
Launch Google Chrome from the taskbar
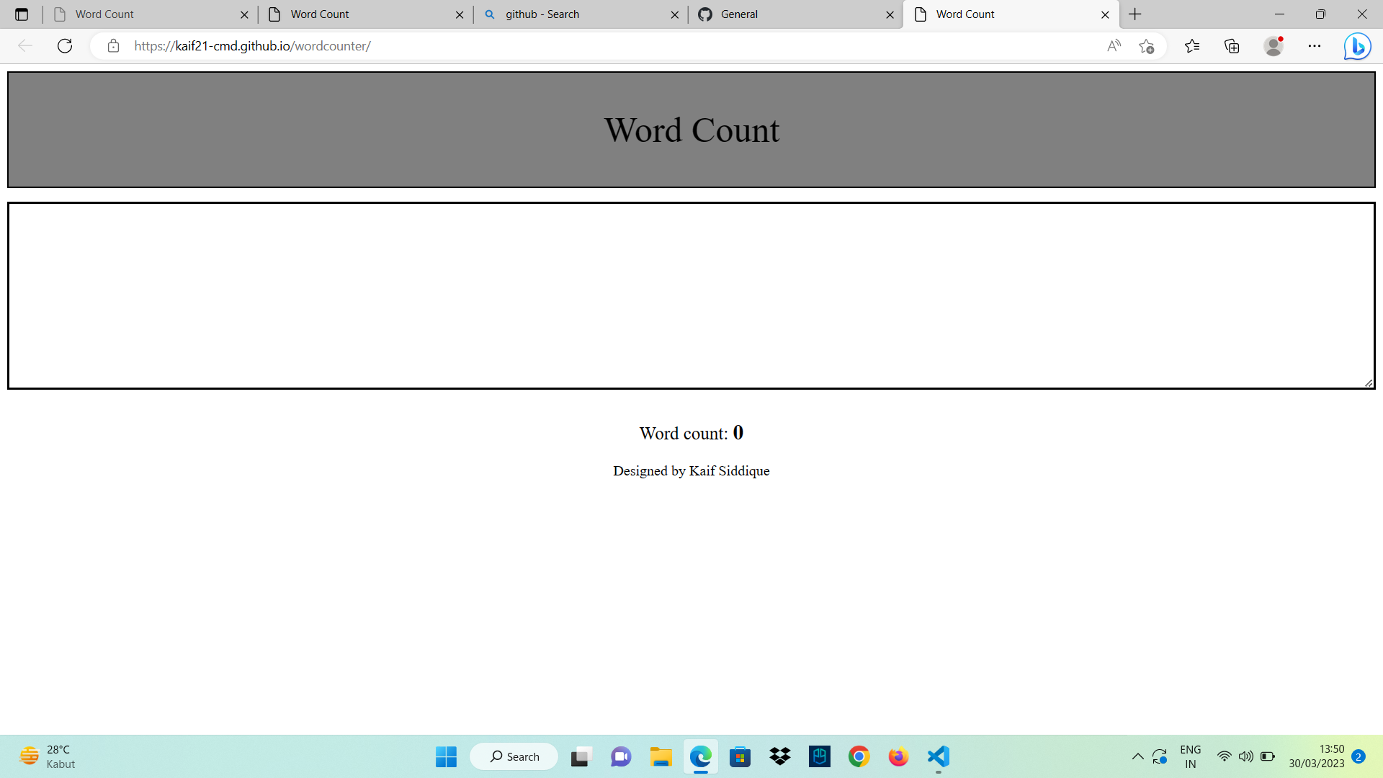(859, 756)
